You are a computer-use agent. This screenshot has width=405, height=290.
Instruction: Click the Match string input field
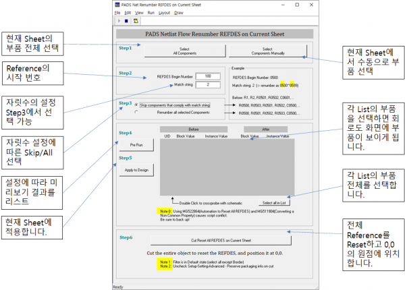(208, 84)
